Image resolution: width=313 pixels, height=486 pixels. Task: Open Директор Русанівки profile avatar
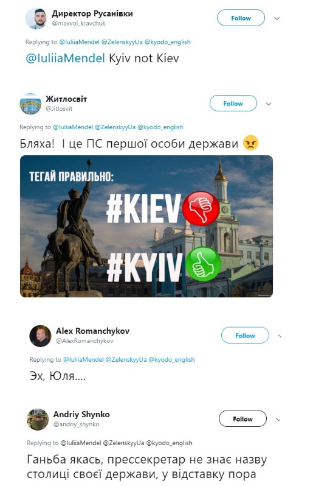[36, 18]
